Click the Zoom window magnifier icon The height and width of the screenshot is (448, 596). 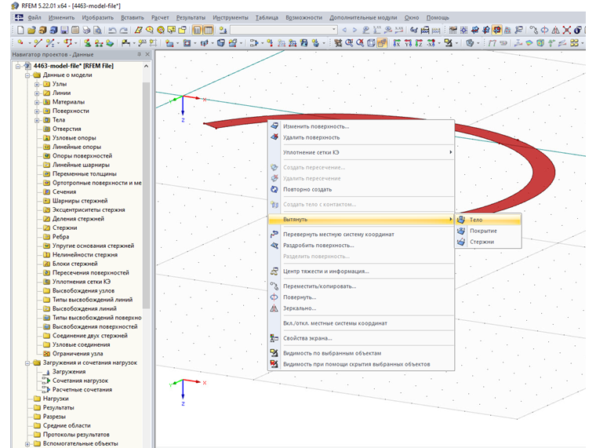click(349, 43)
